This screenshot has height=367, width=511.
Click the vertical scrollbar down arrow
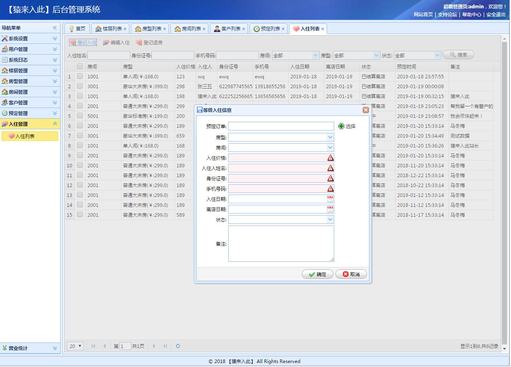click(x=504, y=349)
